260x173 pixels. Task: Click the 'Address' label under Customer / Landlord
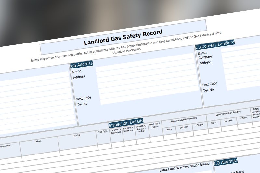[x=205, y=63]
